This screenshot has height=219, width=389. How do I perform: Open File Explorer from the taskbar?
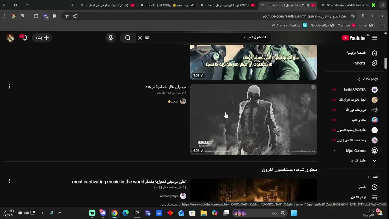[x=203, y=213]
